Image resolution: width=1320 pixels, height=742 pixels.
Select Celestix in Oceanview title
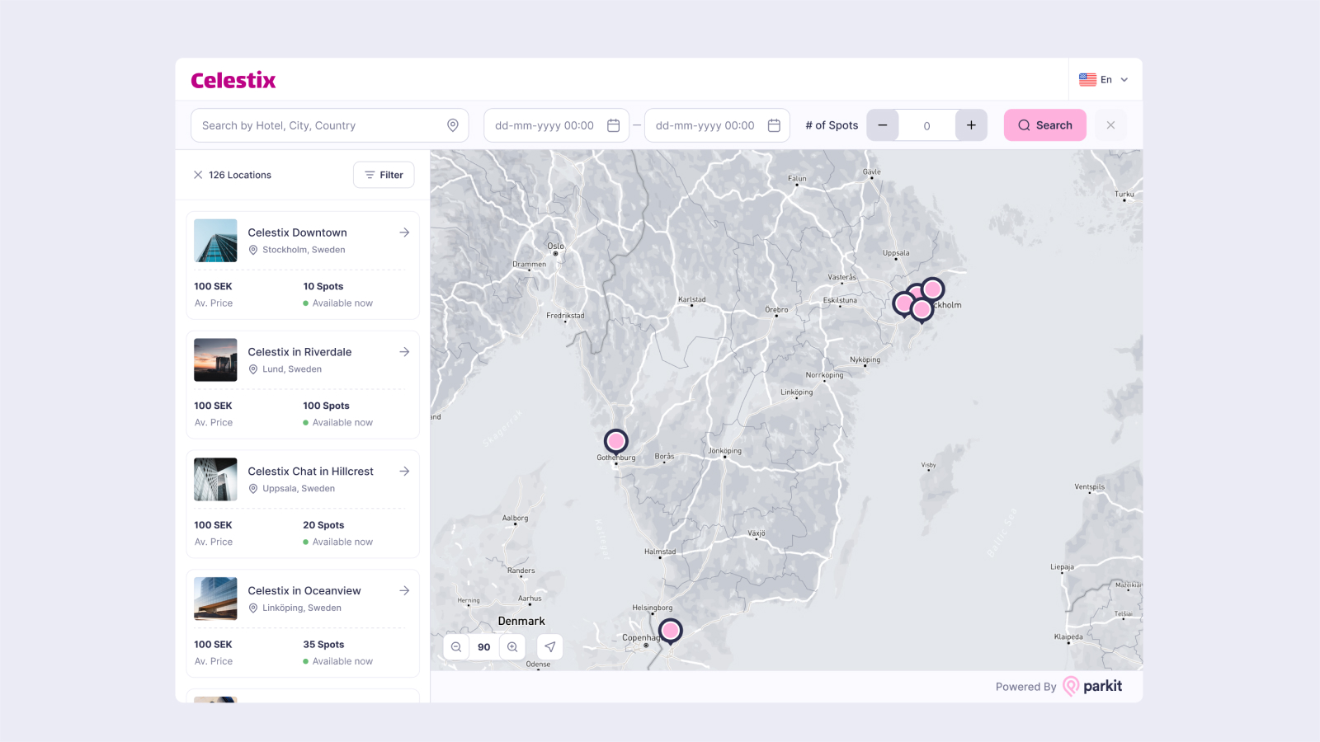pyautogui.click(x=304, y=591)
